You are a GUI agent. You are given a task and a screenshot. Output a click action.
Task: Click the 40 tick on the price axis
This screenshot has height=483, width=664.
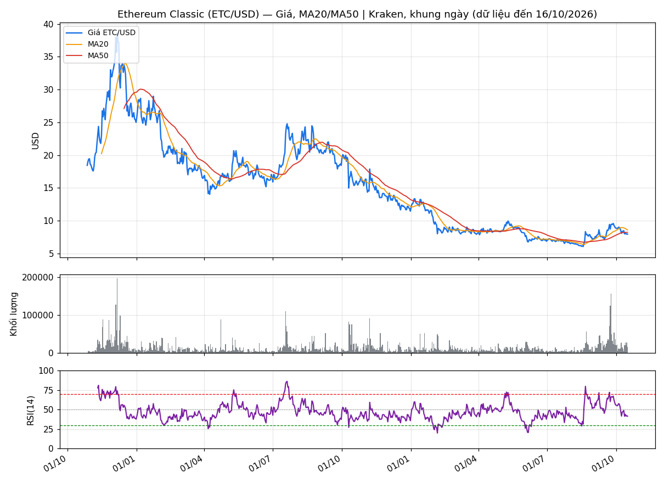tap(49, 24)
